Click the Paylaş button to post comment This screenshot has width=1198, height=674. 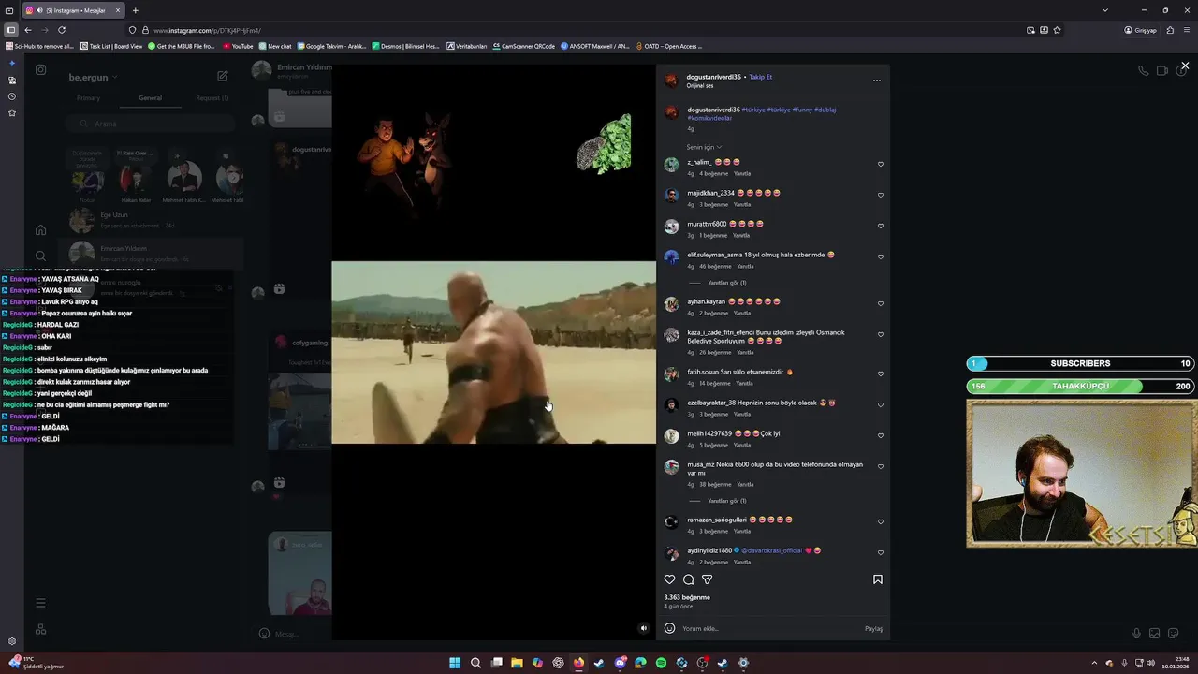point(873,629)
